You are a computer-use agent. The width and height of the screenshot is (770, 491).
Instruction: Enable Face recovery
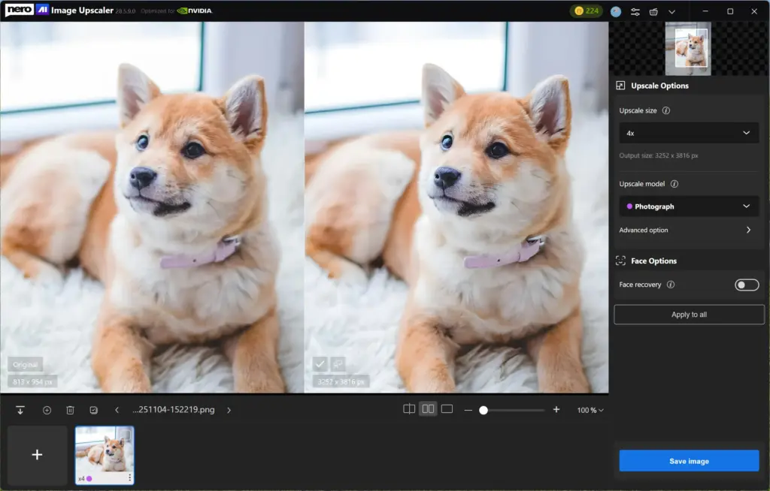[x=745, y=285]
